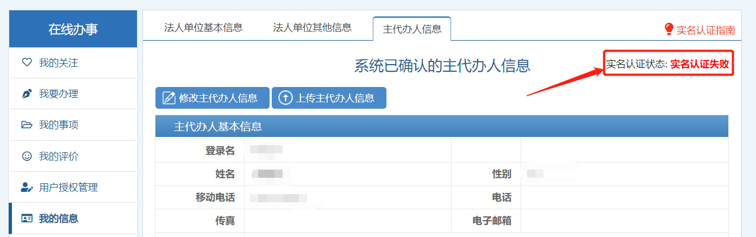Click the folder icon beside 我的事项
The height and width of the screenshot is (237, 756).
(27, 125)
